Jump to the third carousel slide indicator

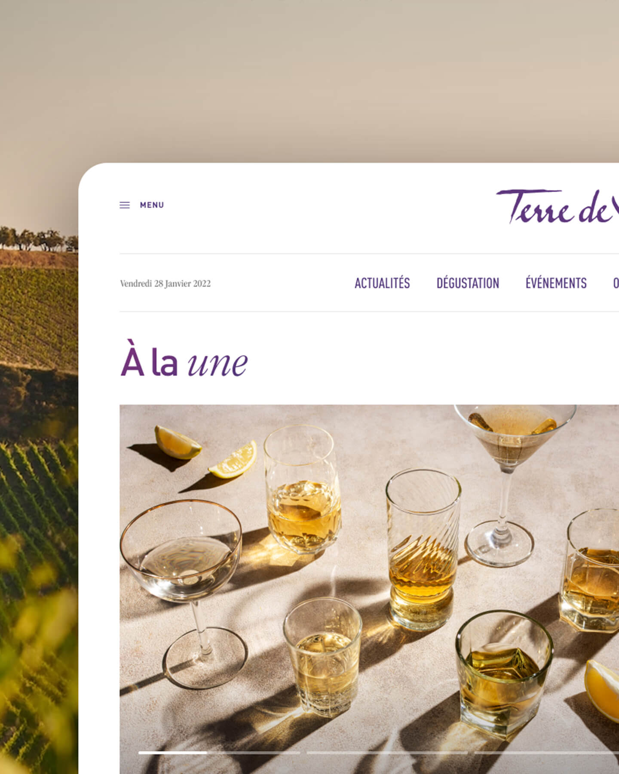point(546,753)
